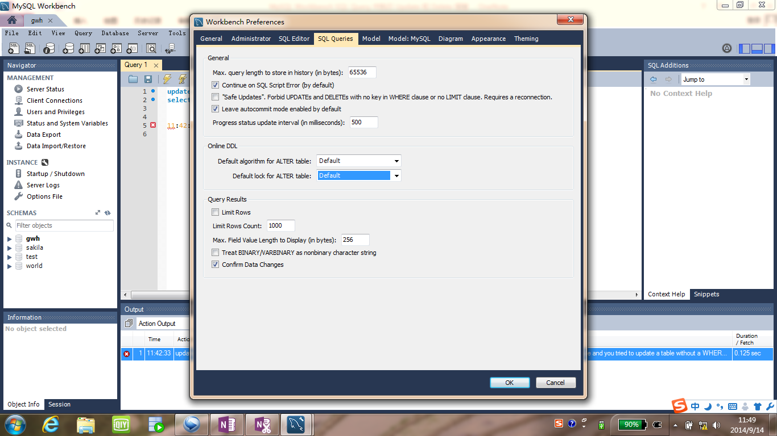Open Users and Privileges in Navigator
This screenshot has width=777, height=436.
coord(56,112)
